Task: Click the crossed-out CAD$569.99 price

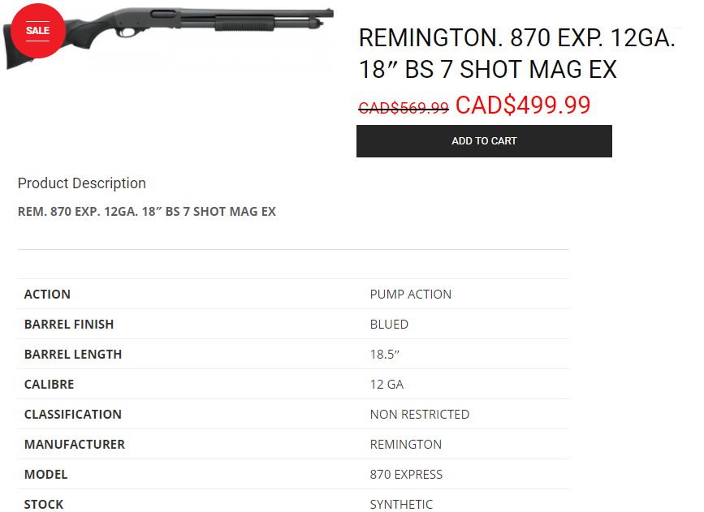Action: click(404, 108)
